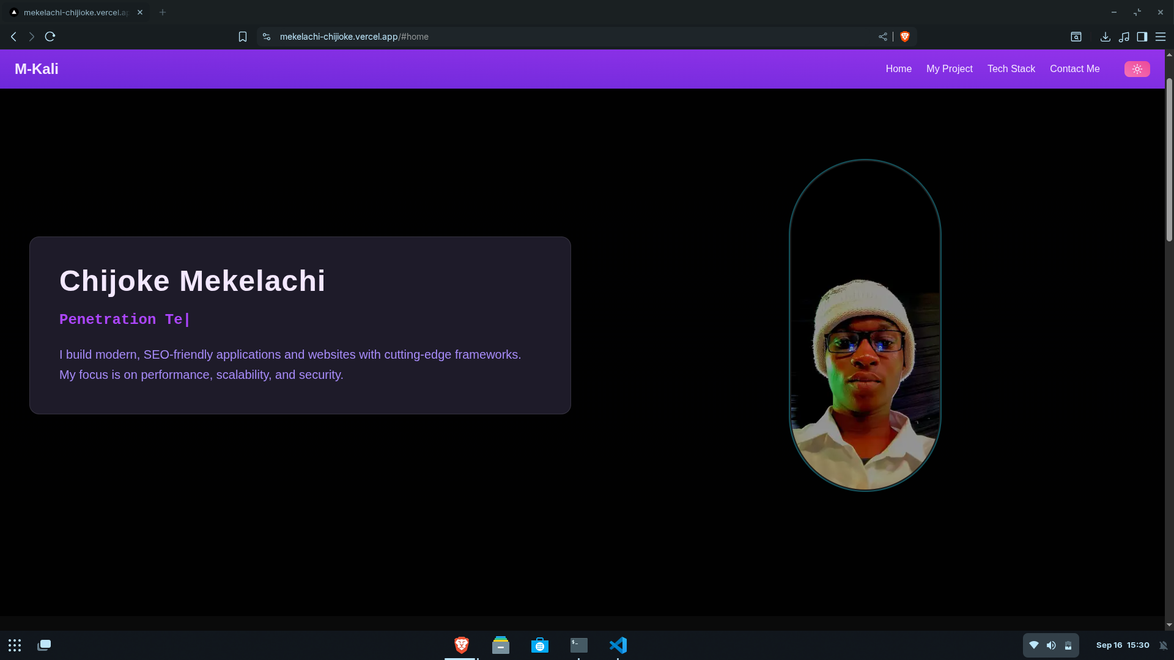Image resolution: width=1174 pixels, height=660 pixels.
Task: Go back with the back arrow
Action: pos(13,37)
